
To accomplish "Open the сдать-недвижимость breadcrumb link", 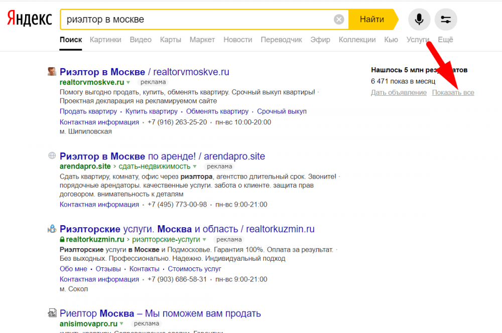I will click(x=155, y=166).
